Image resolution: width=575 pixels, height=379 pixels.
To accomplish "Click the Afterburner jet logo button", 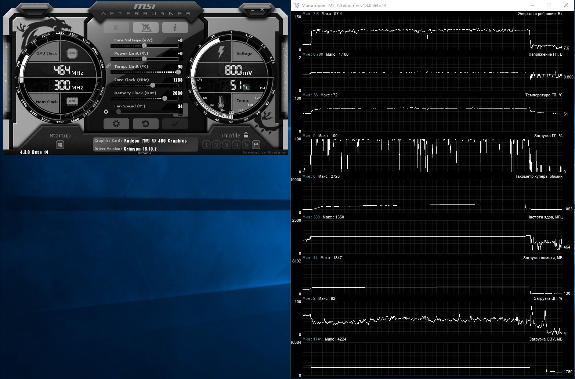I will [145, 27].
